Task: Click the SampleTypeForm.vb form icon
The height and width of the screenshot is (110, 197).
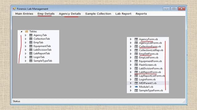Action: tap(136, 90)
